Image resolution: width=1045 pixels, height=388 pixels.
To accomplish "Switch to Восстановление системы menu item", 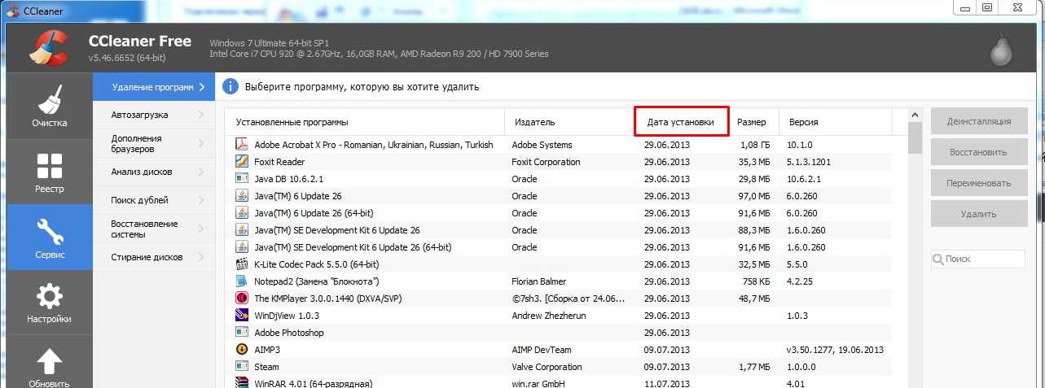I will pyautogui.click(x=147, y=229).
